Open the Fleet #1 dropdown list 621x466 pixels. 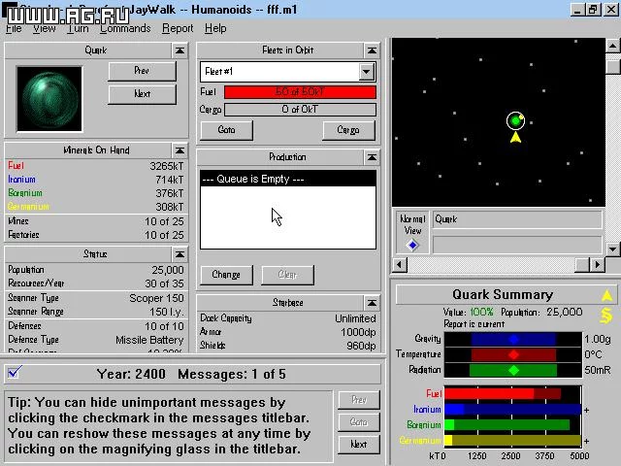click(x=367, y=72)
